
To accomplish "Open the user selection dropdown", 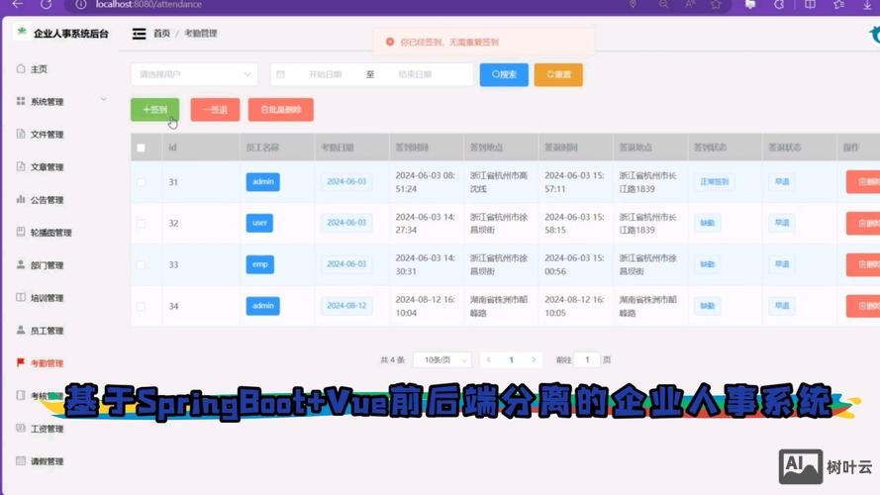I will point(194,74).
